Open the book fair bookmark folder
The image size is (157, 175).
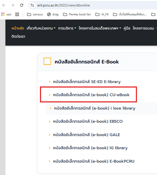click(x=77, y=14)
